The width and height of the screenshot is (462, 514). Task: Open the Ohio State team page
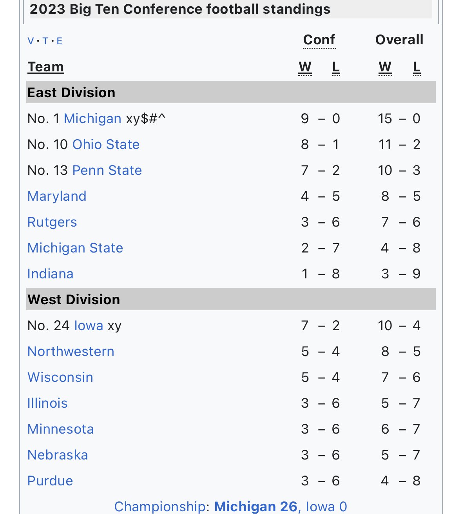pyautogui.click(x=106, y=144)
